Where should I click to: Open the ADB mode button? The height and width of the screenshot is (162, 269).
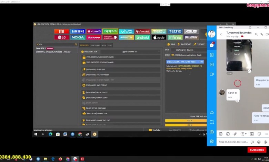(171, 44)
